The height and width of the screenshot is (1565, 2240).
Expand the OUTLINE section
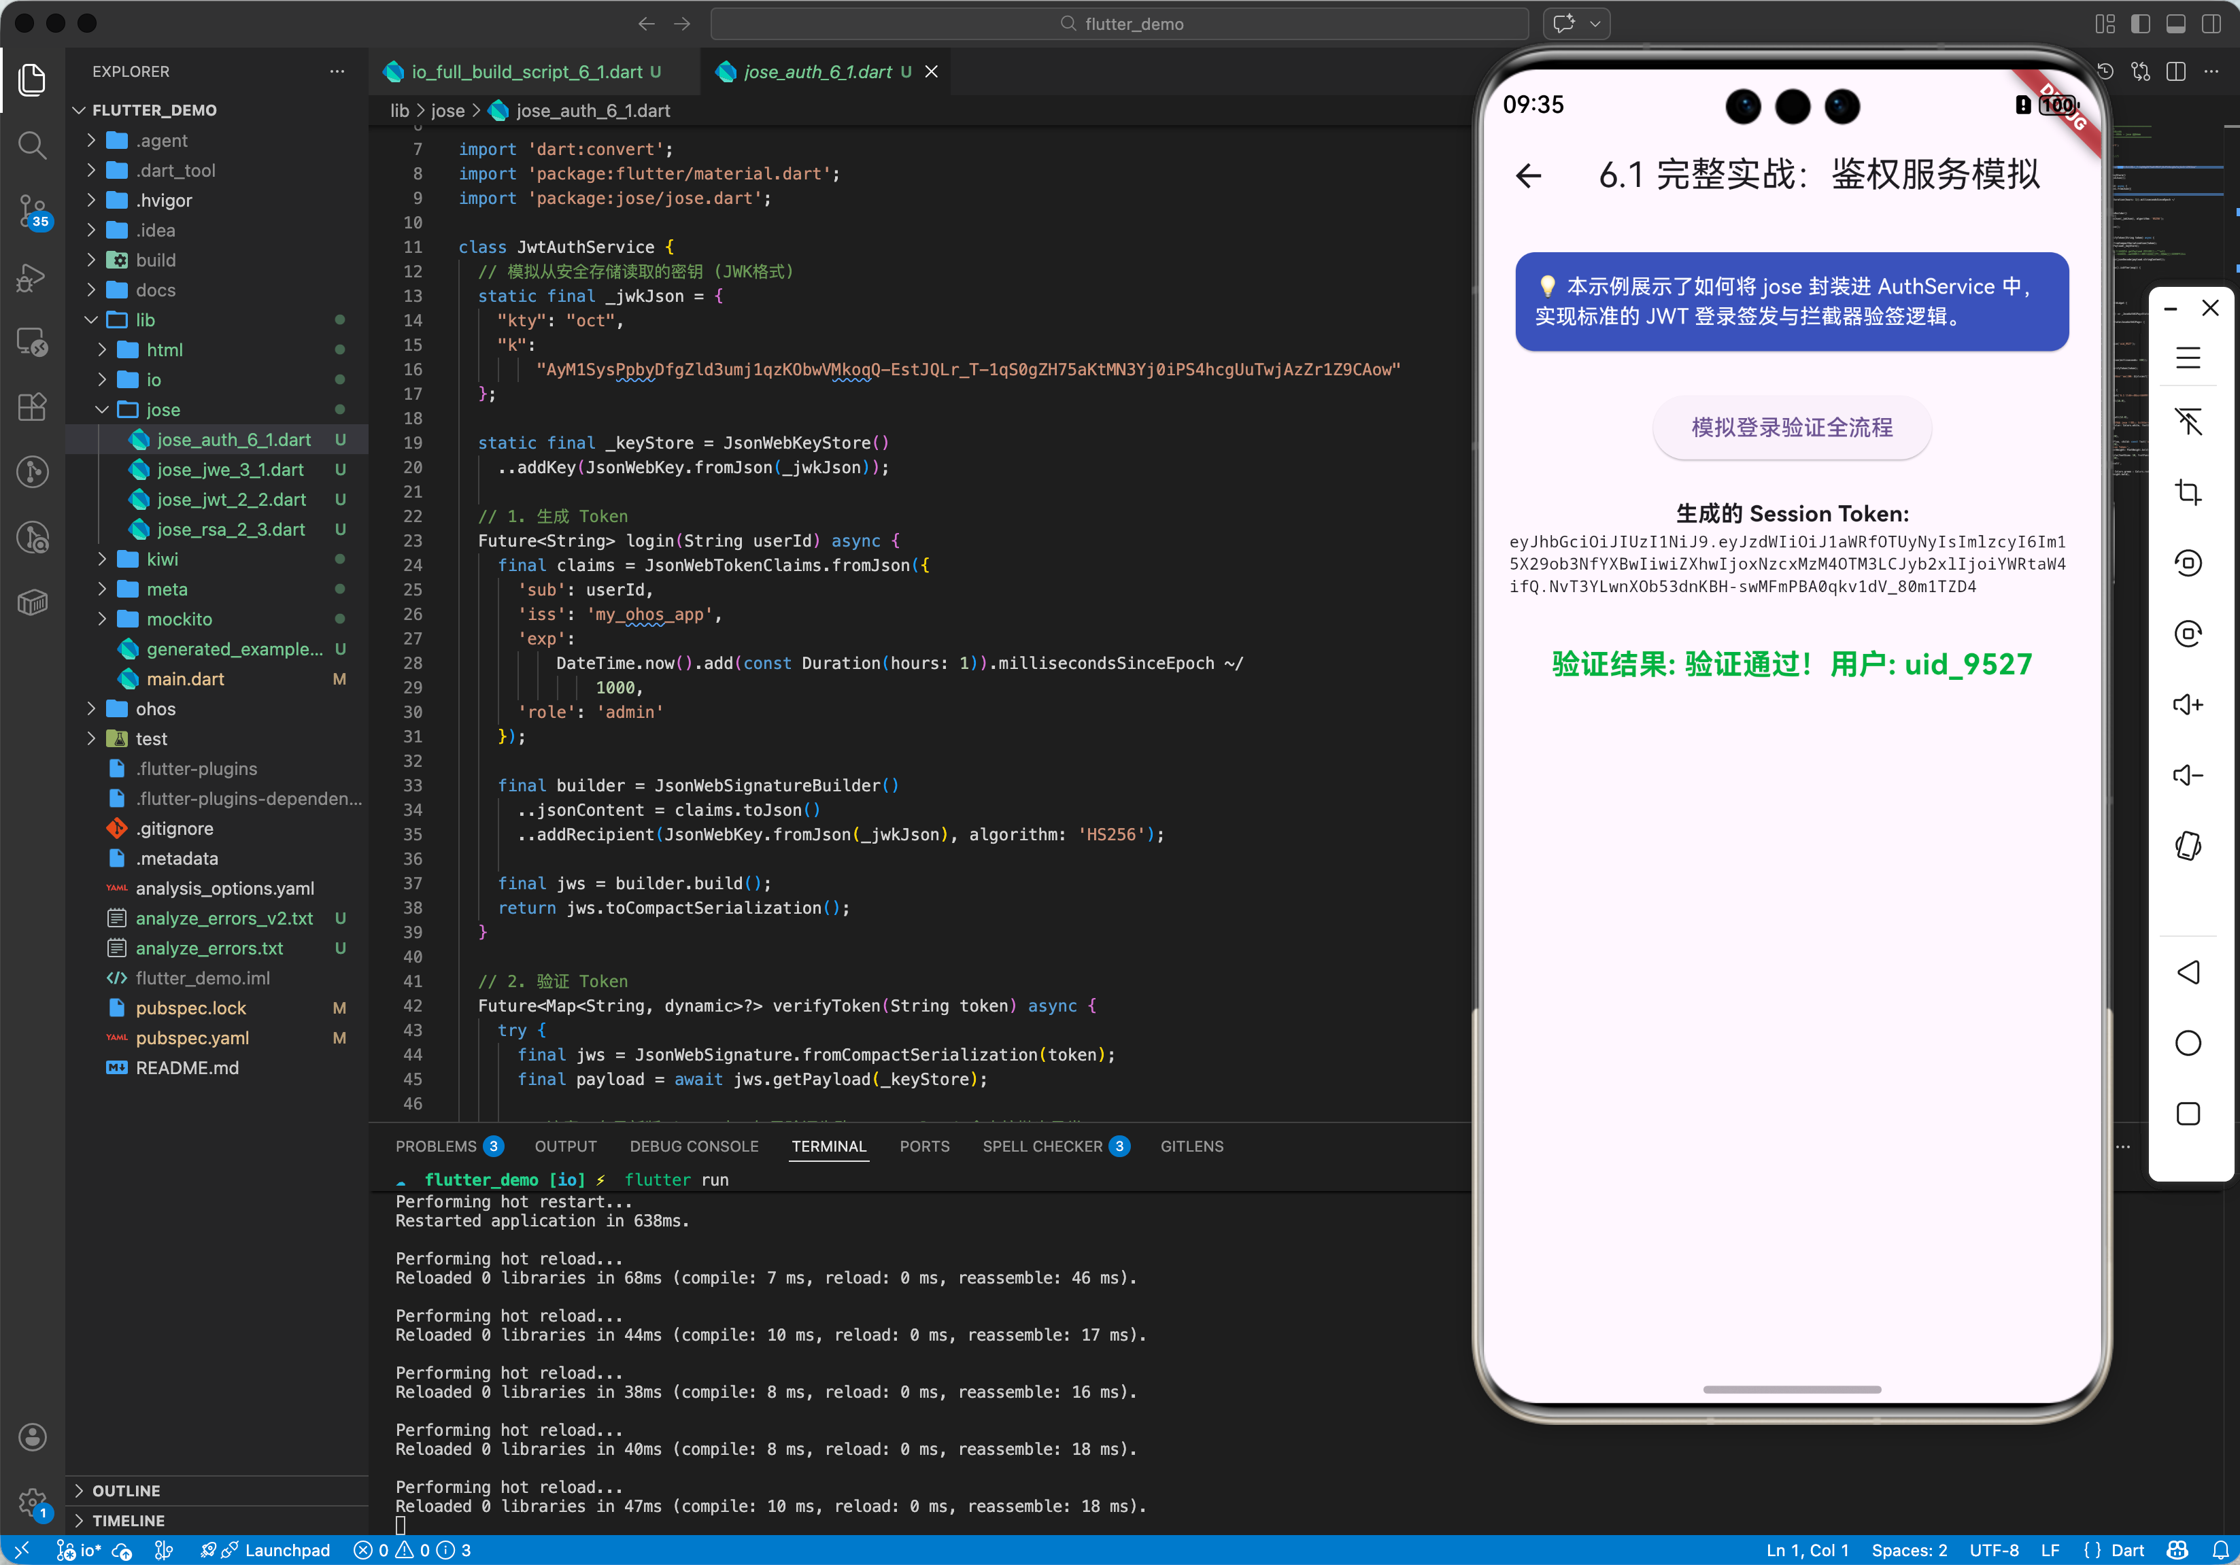coord(126,1490)
